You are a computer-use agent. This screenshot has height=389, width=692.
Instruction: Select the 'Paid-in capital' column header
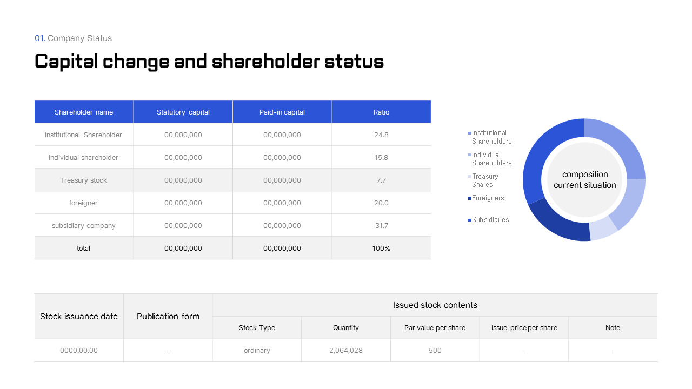tap(282, 112)
